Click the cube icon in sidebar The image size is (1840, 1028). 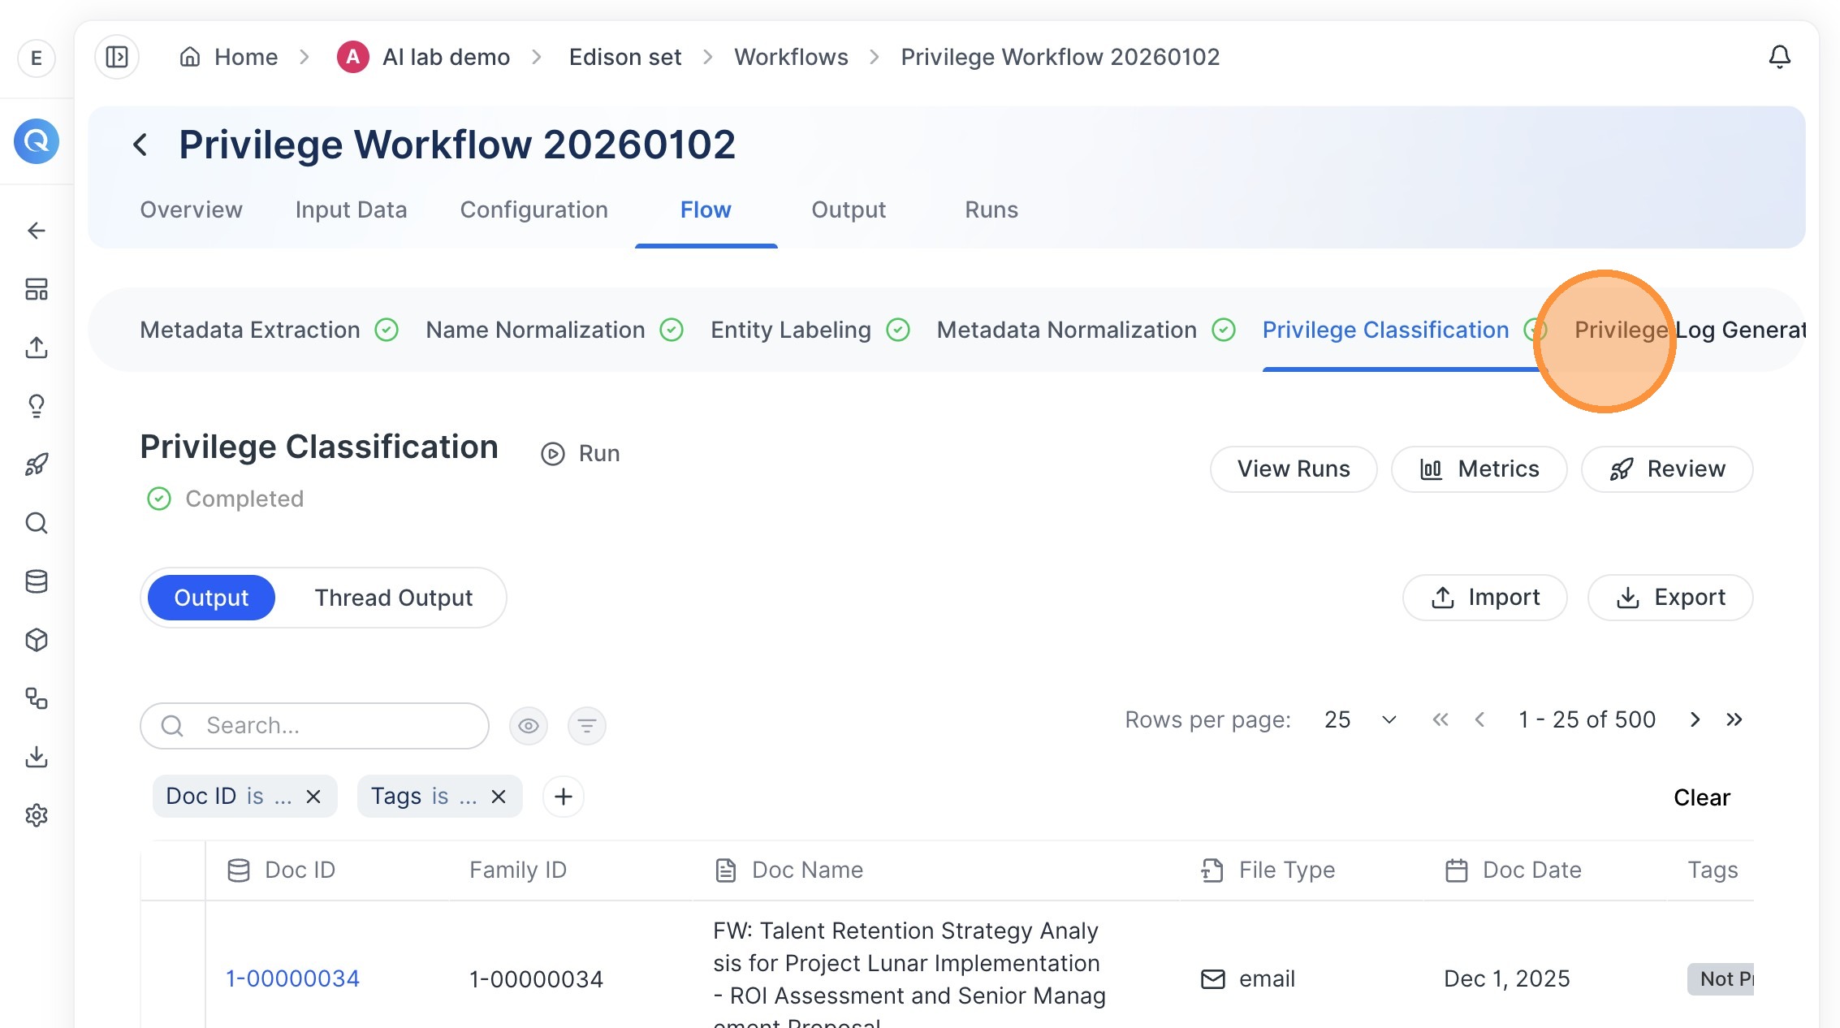pyautogui.click(x=37, y=640)
